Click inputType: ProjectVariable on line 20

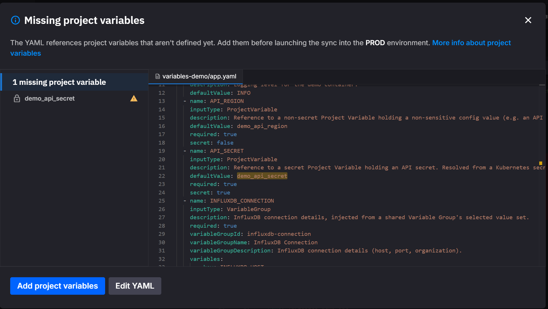234,159
